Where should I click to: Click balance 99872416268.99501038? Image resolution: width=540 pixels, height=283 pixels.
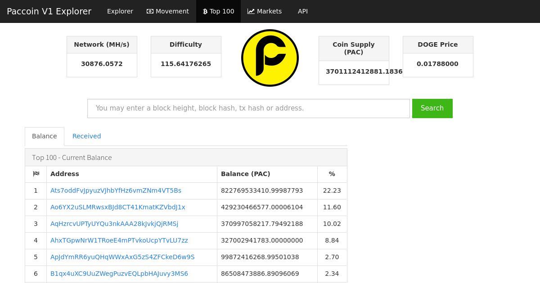tap(260, 257)
